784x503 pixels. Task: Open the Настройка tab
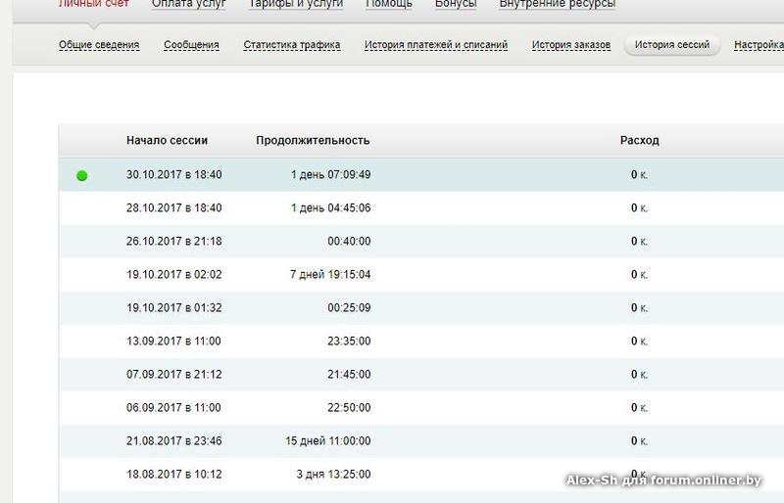tap(759, 45)
